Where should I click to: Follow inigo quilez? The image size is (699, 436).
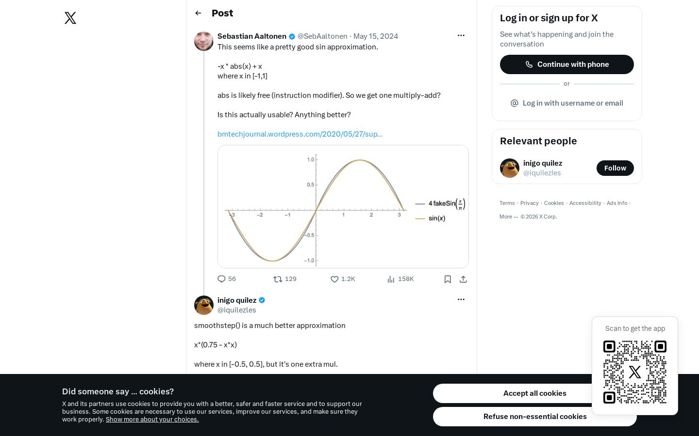click(x=615, y=168)
